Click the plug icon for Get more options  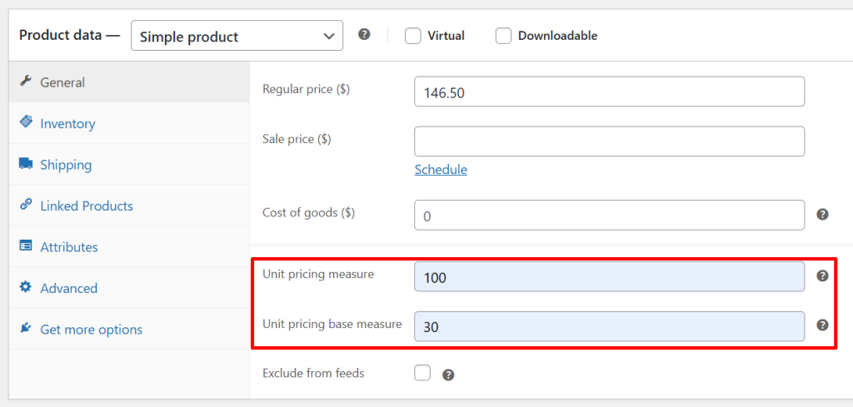click(x=25, y=328)
